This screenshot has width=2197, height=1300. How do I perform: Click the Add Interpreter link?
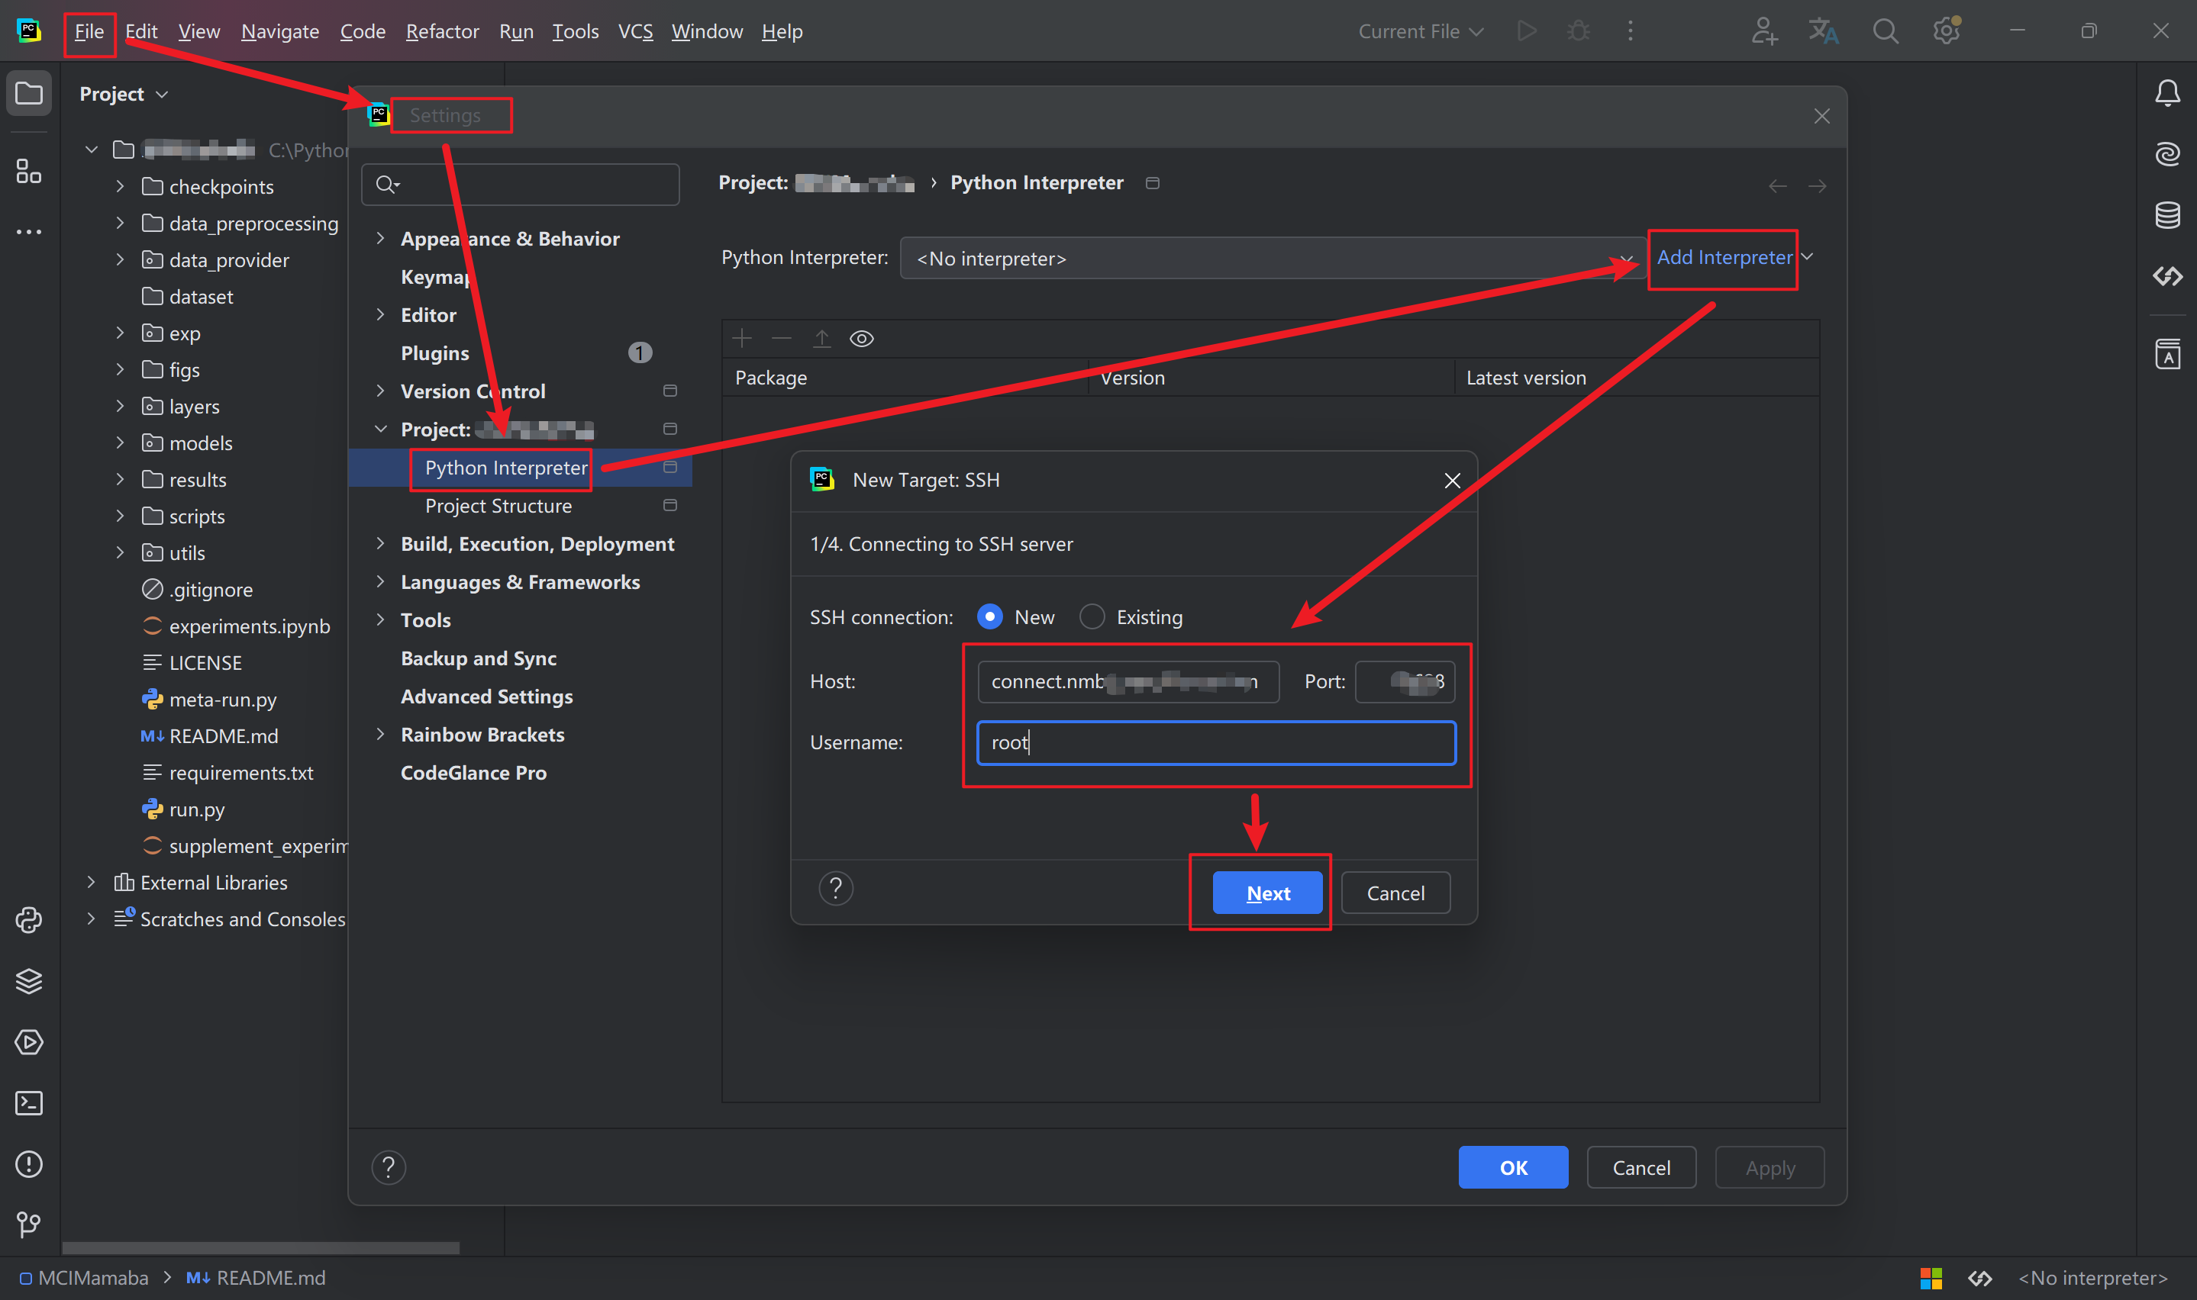click(1724, 258)
